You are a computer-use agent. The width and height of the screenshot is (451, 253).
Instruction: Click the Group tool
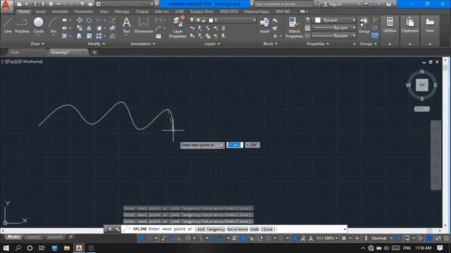pyautogui.click(x=364, y=25)
